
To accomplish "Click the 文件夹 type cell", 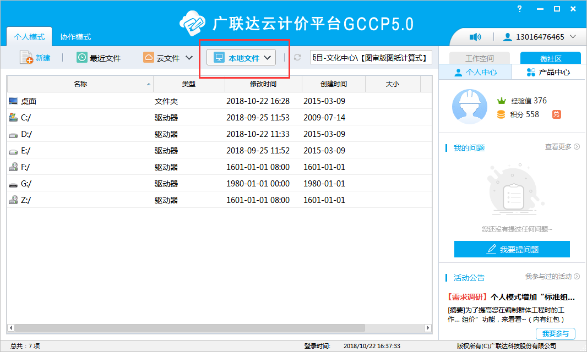I will [x=166, y=101].
